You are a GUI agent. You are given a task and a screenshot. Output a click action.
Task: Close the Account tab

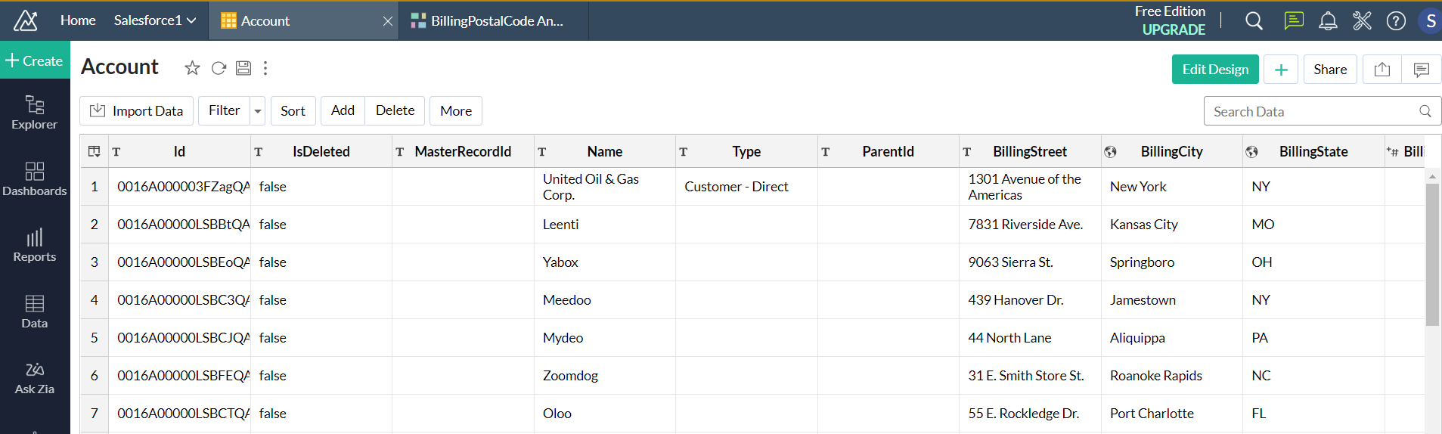[388, 21]
